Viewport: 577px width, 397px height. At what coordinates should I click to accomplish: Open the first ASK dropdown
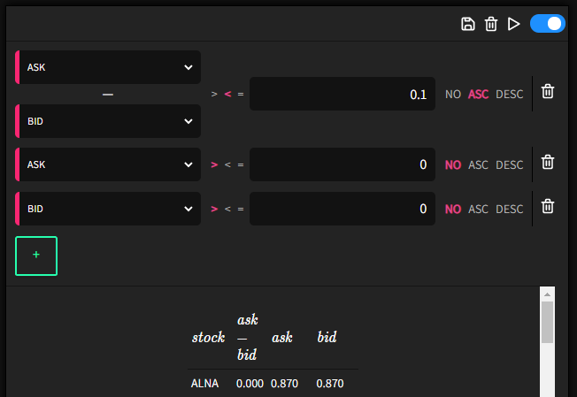click(109, 67)
